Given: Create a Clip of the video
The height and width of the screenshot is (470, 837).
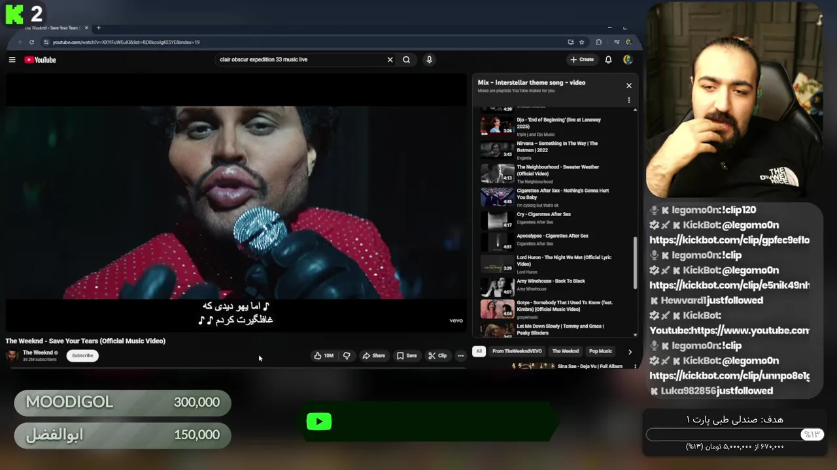Looking at the screenshot, I should pyautogui.click(x=437, y=356).
